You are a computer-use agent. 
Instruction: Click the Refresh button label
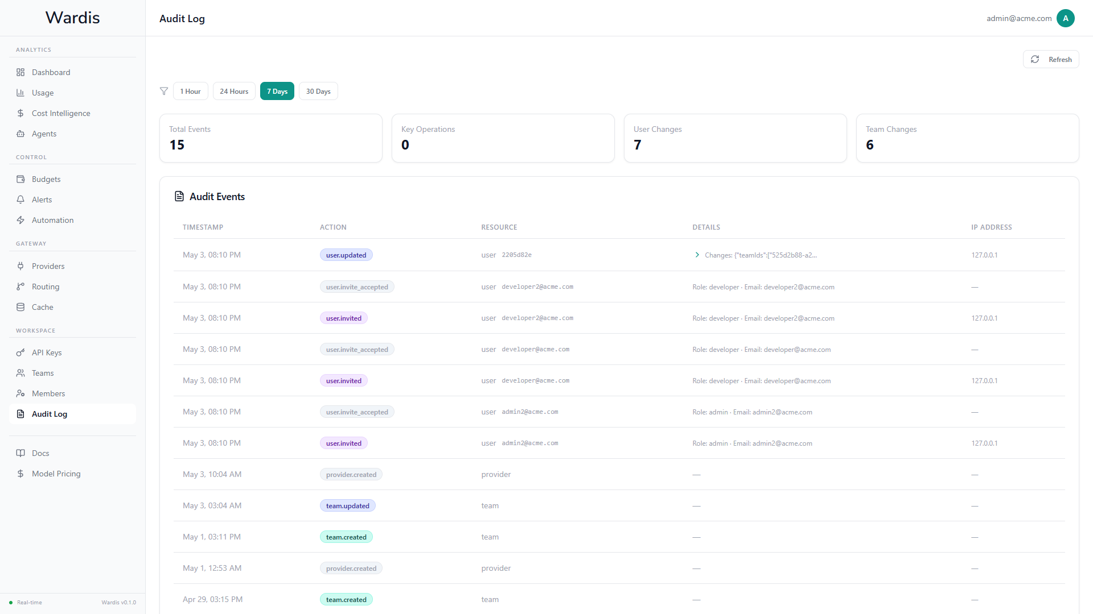1060,59
